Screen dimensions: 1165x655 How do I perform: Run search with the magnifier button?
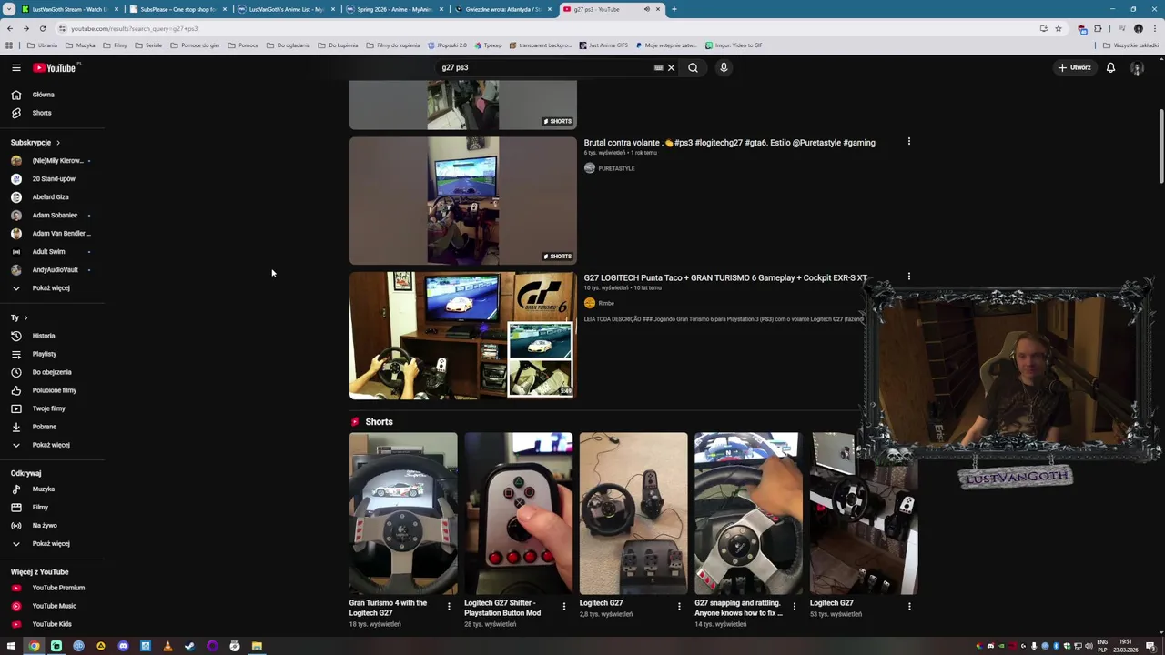[x=693, y=67]
